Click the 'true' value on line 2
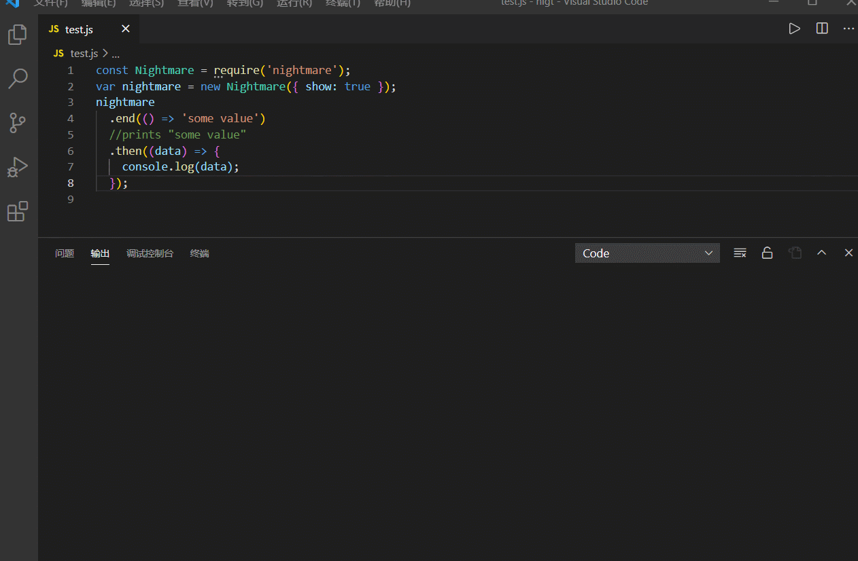Image resolution: width=858 pixels, height=561 pixels. point(358,86)
